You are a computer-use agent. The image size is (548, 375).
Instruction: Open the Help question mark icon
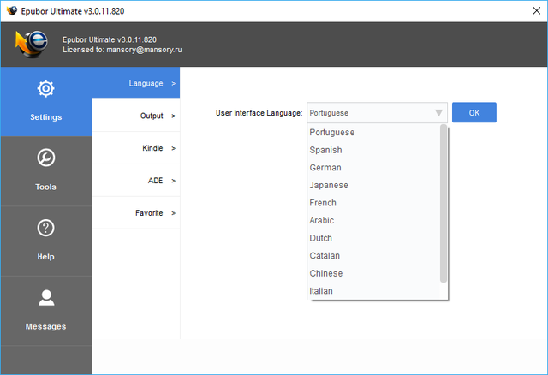pyautogui.click(x=45, y=229)
